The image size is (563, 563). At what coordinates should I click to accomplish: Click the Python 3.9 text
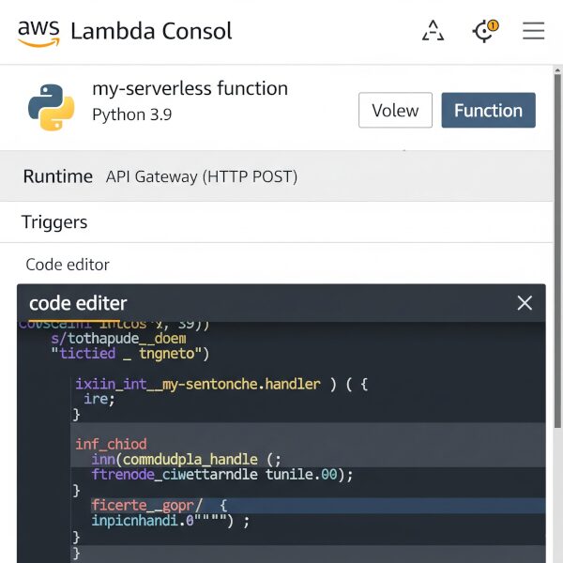[x=131, y=114]
